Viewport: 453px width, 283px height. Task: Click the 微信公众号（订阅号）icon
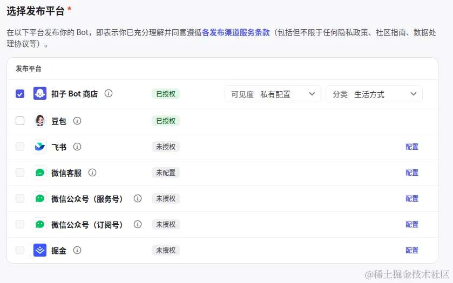click(x=40, y=224)
